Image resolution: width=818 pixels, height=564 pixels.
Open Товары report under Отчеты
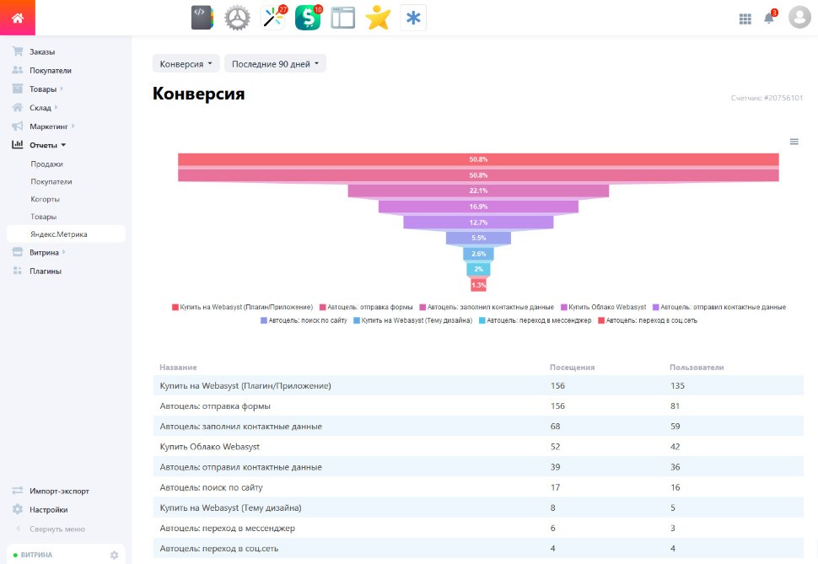pyautogui.click(x=43, y=217)
